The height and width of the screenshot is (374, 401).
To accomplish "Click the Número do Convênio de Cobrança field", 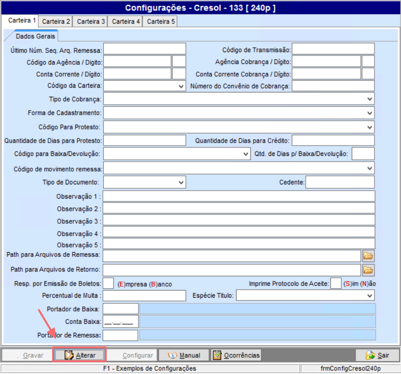I will tap(333, 86).
